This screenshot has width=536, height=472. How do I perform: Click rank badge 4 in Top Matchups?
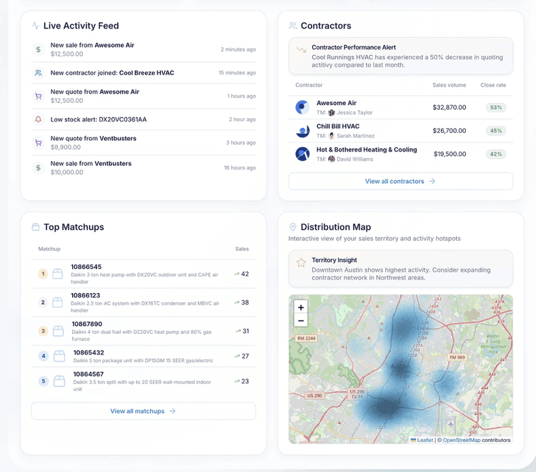(x=44, y=356)
